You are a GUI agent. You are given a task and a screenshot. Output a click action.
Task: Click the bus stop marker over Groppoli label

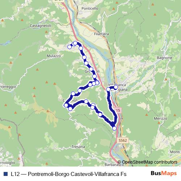pyautogui.click(x=91, y=69)
